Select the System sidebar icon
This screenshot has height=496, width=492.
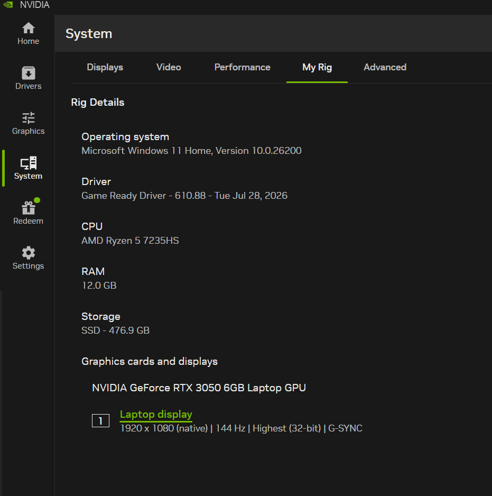point(28,163)
